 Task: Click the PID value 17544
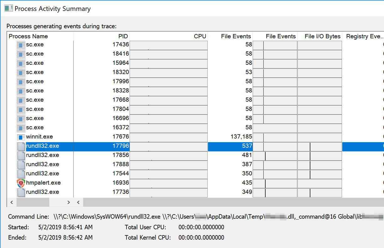121,173
